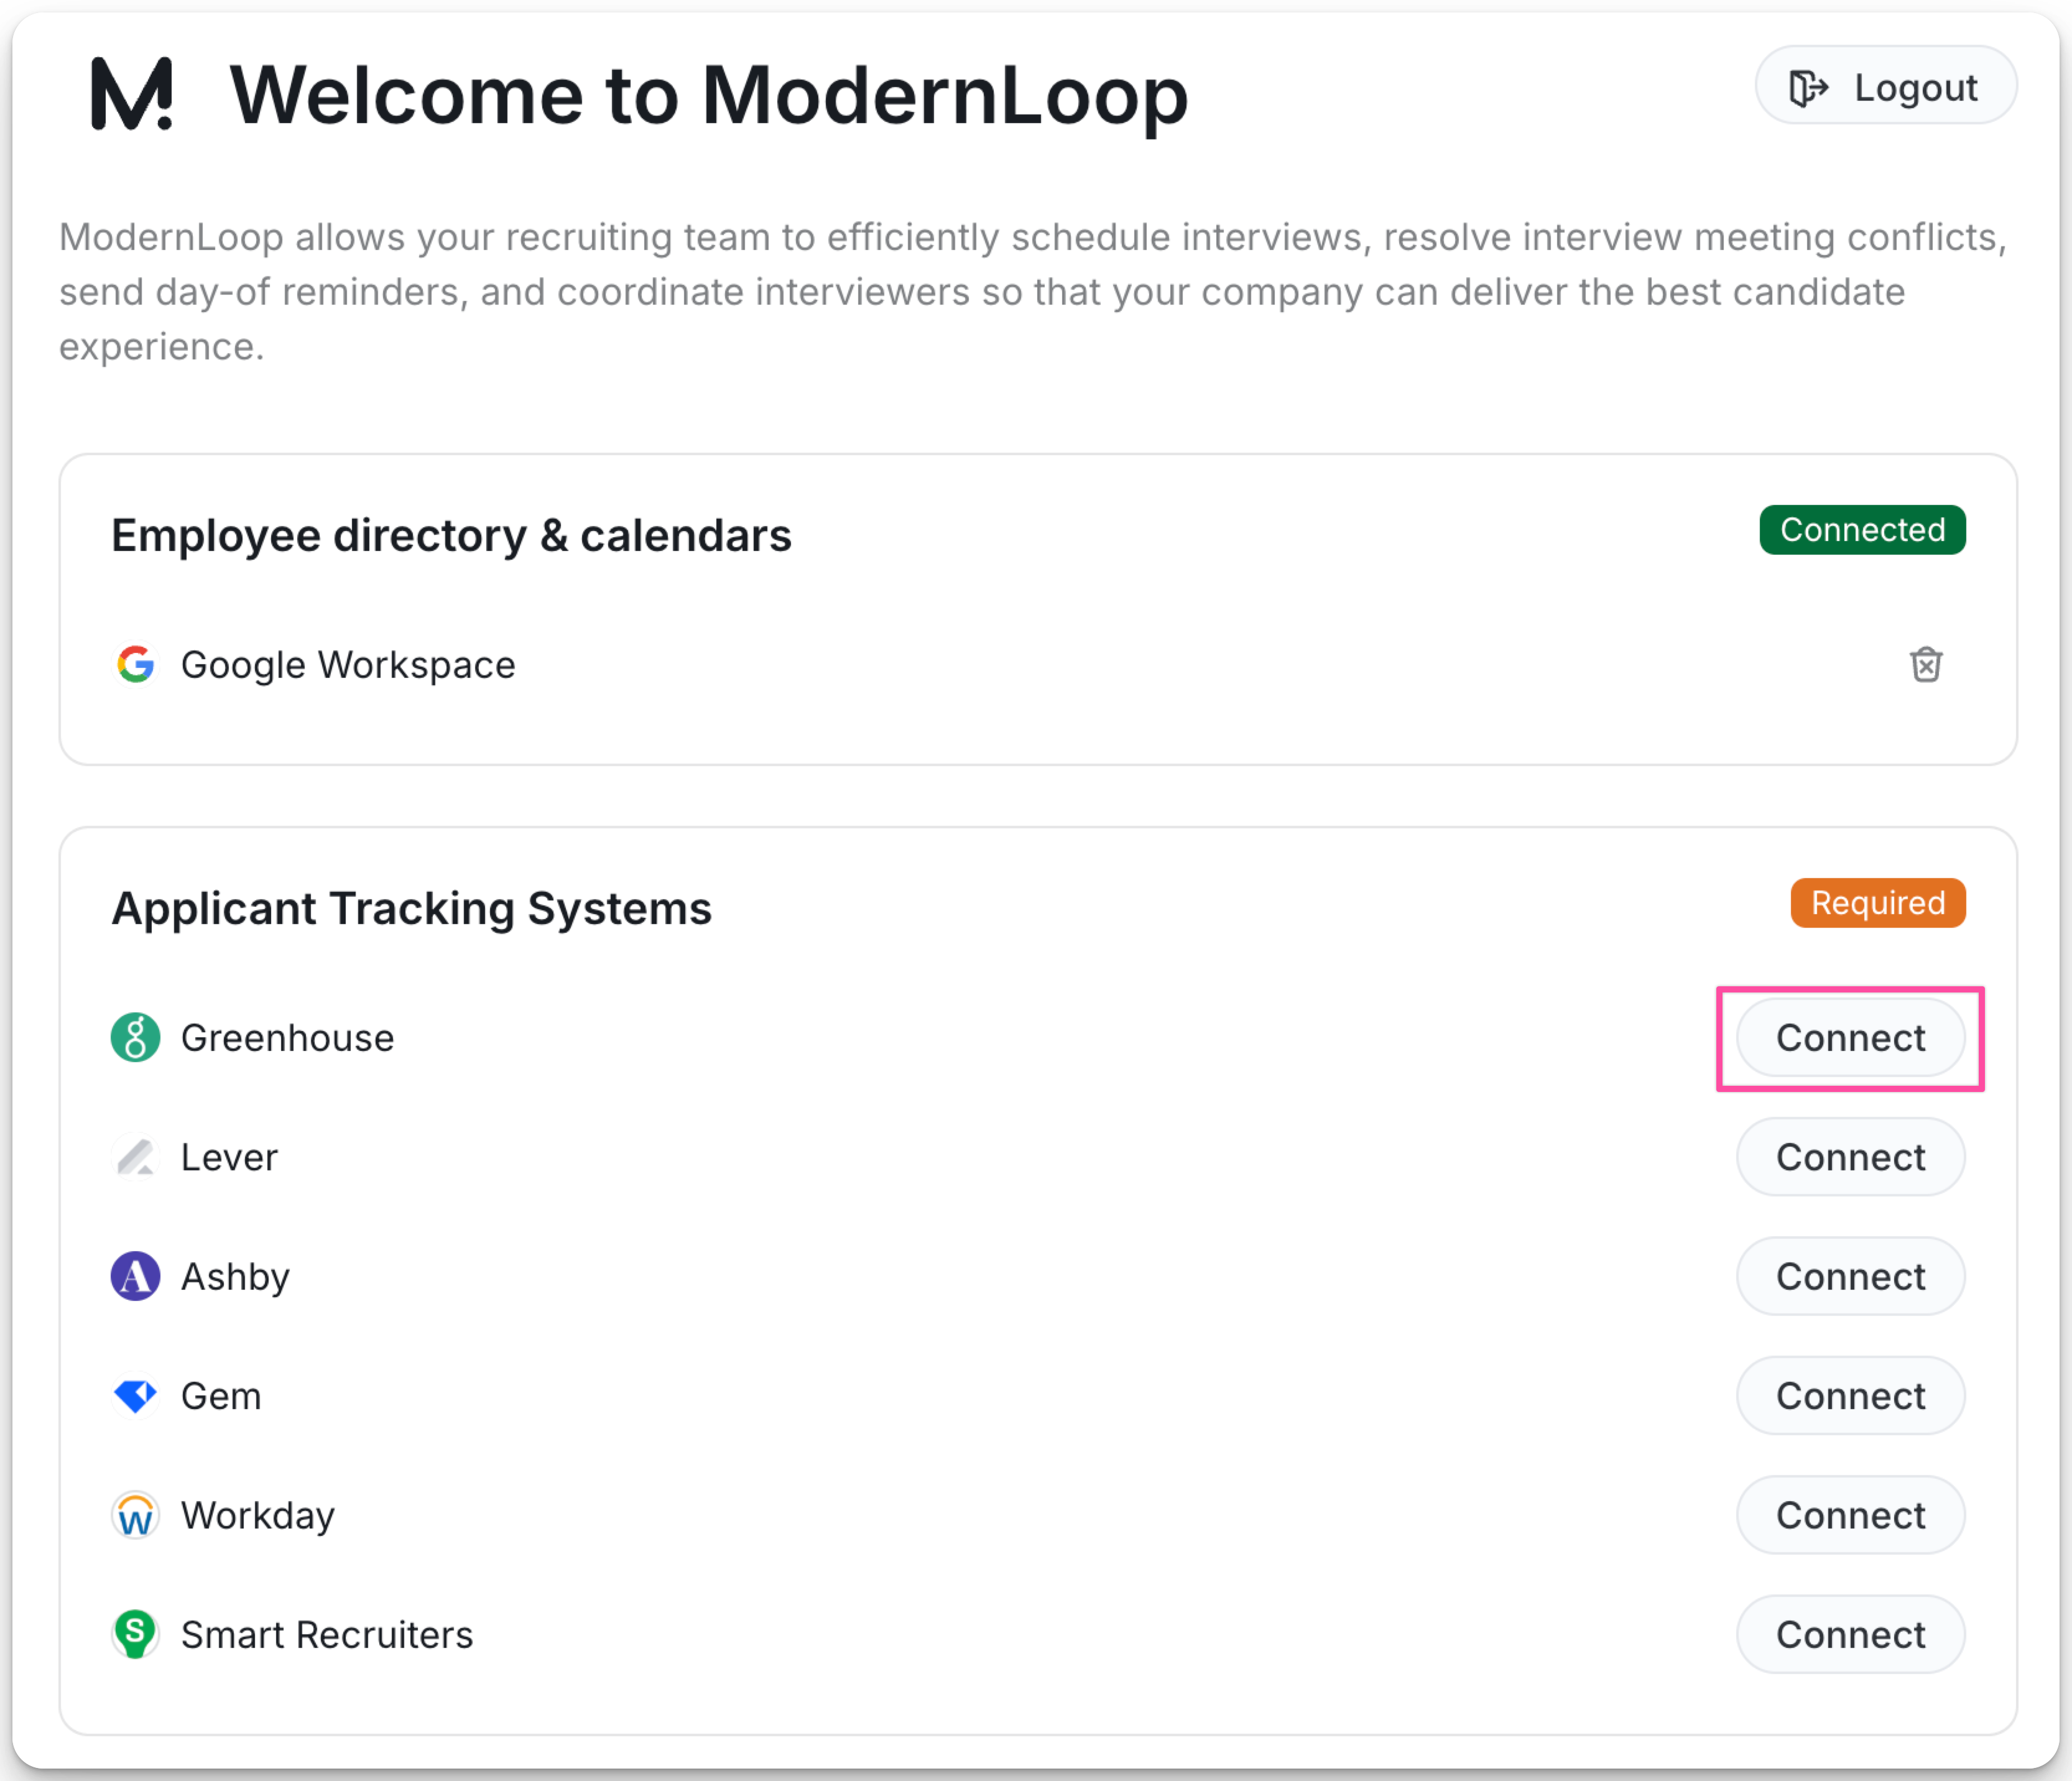Viewport: 2072px width, 1781px height.
Task: Click the Gem diamond logo icon
Action: [136, 1395]
